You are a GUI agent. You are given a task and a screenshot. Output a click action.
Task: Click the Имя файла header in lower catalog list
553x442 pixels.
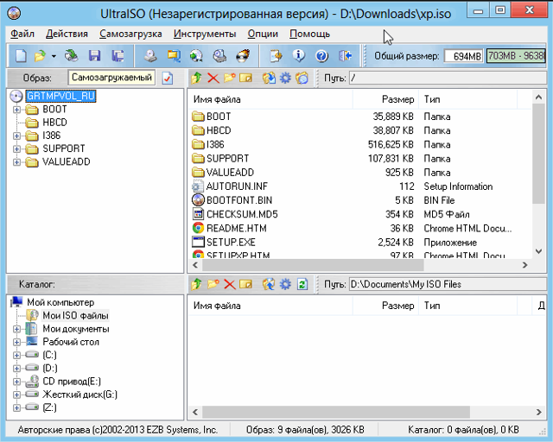(270, 306)
